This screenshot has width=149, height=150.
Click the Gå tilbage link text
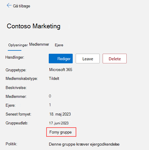[21, 6]
